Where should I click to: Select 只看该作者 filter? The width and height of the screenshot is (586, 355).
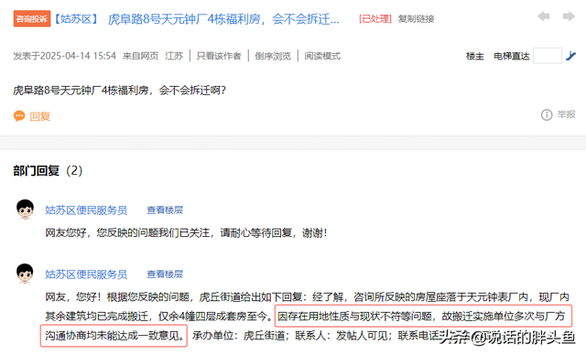[x=219, y=56]
